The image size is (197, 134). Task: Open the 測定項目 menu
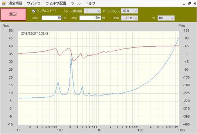(x=15, y=3)
